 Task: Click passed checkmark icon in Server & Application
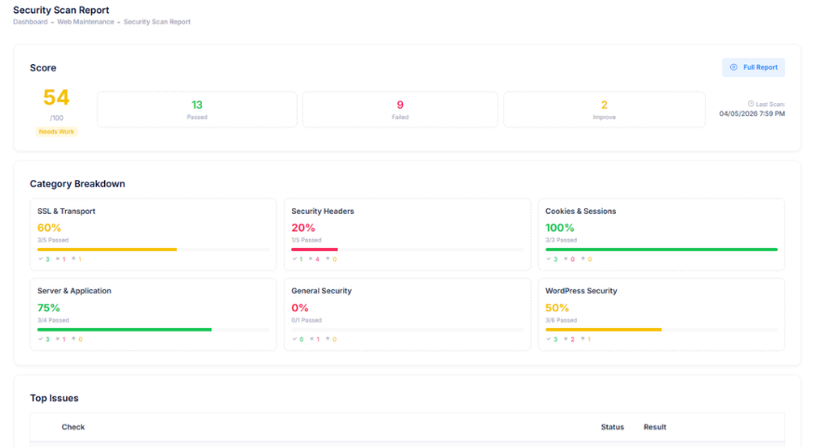pyautogui.click(x=41, y=339)
